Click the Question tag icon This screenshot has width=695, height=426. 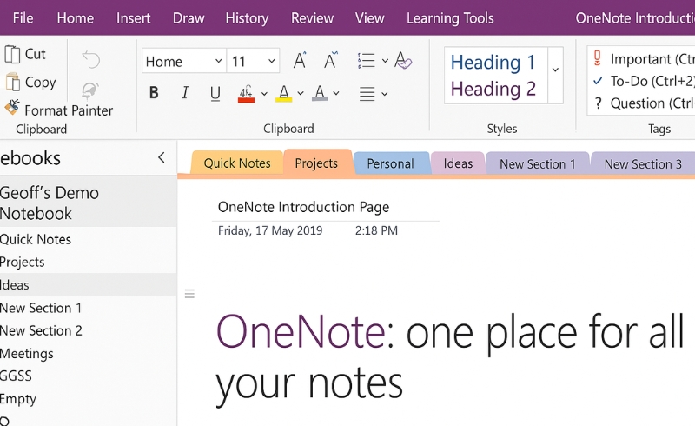coord(598,103)
